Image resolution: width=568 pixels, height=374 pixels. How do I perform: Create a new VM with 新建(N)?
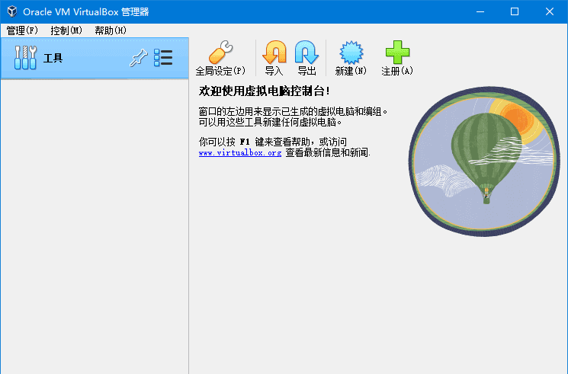point(351,58)
